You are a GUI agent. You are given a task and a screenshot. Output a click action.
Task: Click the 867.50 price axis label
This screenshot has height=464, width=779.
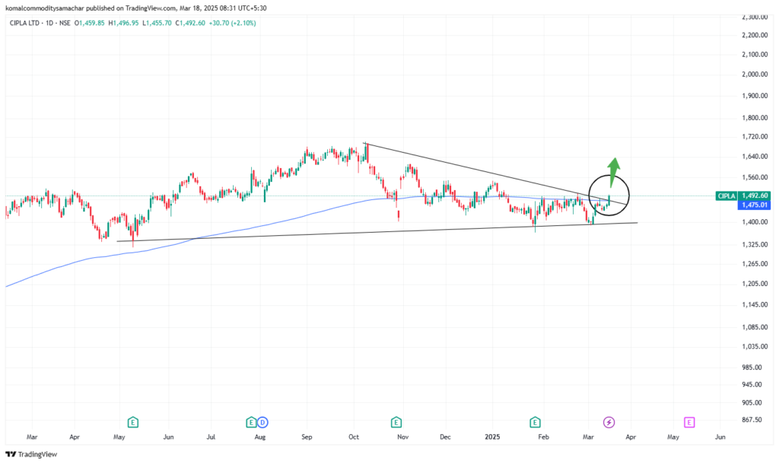pos(752,420)
